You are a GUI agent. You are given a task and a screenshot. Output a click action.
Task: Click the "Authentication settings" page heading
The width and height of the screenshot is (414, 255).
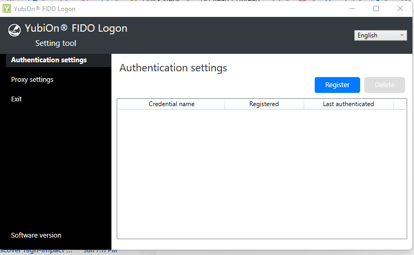click(173, 68)
